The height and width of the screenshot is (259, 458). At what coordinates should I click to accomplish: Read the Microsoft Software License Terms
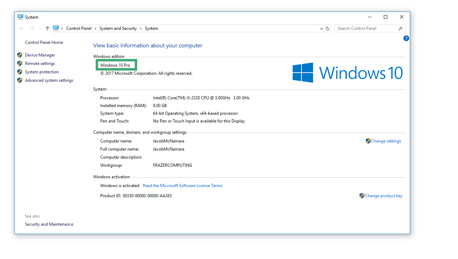[x=183, y=186]
